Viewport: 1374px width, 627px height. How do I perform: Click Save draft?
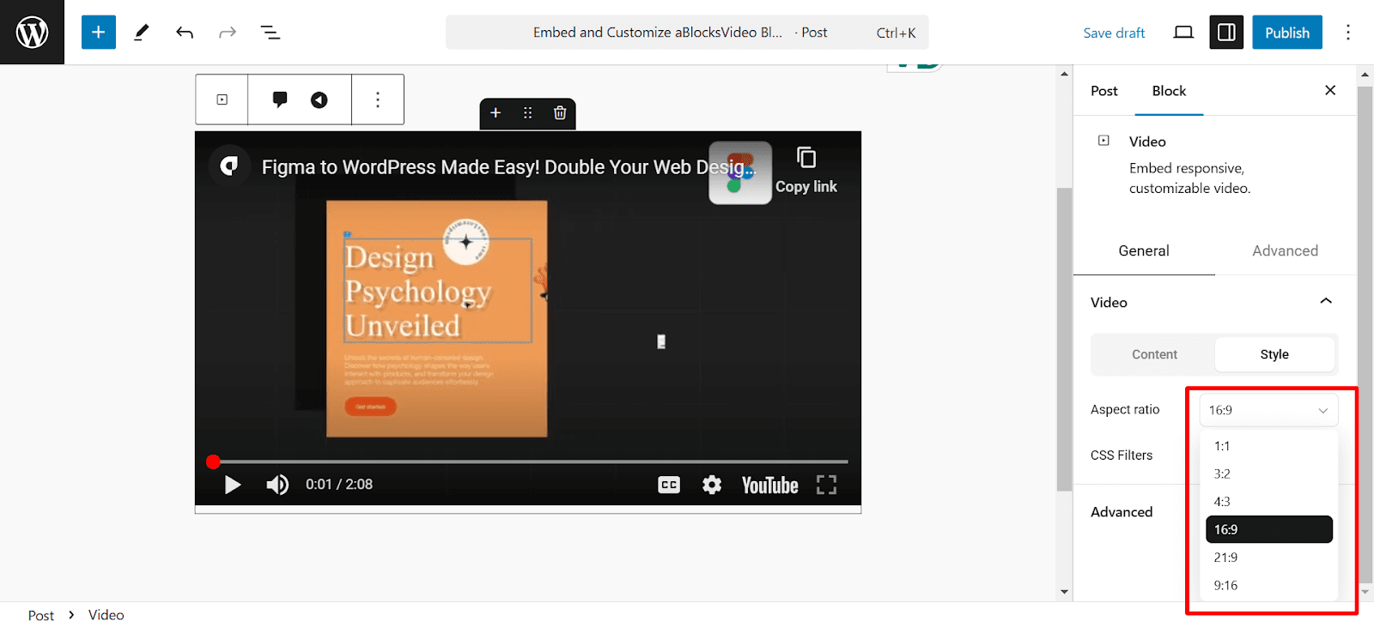[x=1114, y=33]
